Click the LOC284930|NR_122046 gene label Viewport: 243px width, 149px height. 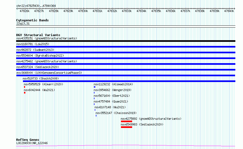click(x=32, y=143)
